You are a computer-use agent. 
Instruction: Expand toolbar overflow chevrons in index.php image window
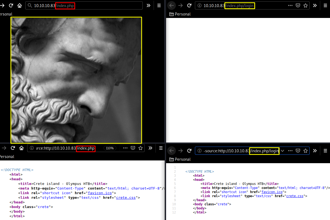tap(148, 5)
